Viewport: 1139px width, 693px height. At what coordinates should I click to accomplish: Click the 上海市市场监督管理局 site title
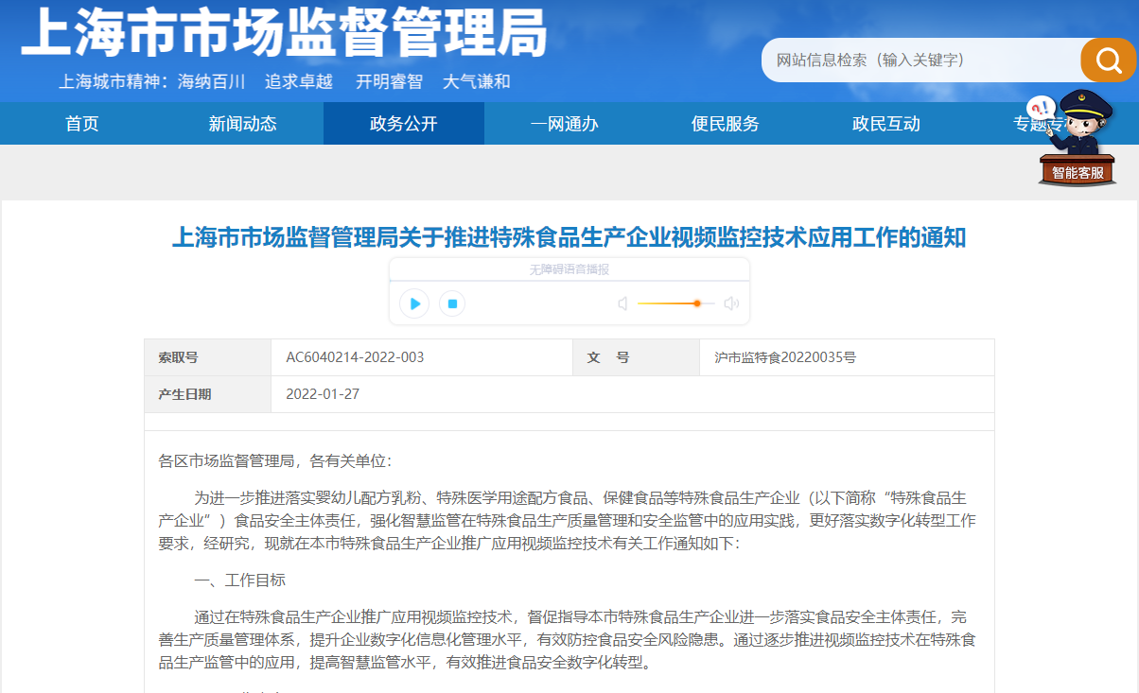click(284, 33)
